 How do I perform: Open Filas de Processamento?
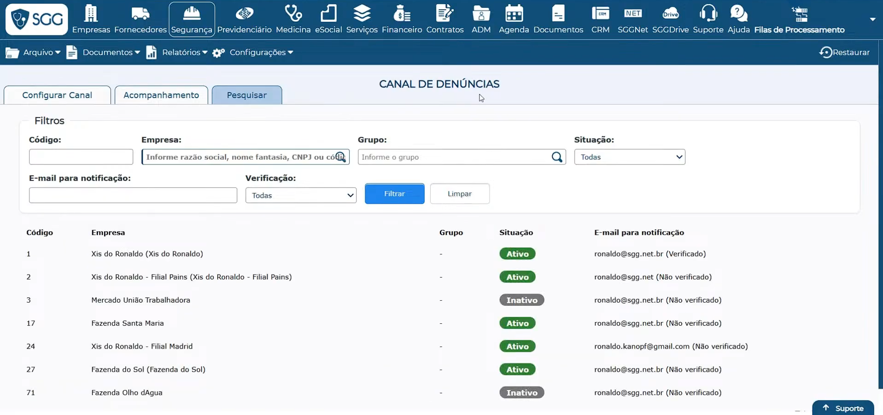click(x=799, y=19)
